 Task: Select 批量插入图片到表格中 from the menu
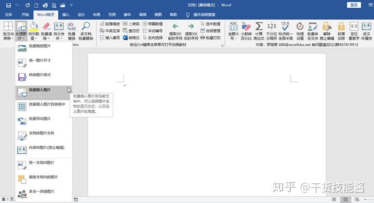pyautogui.click(x=44, y=107)
